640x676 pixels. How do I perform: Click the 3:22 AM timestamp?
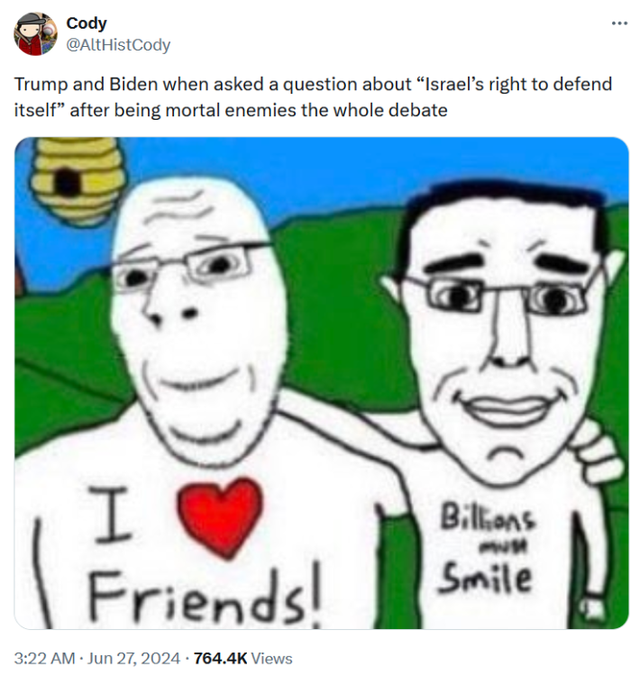(x=44, y=658)
